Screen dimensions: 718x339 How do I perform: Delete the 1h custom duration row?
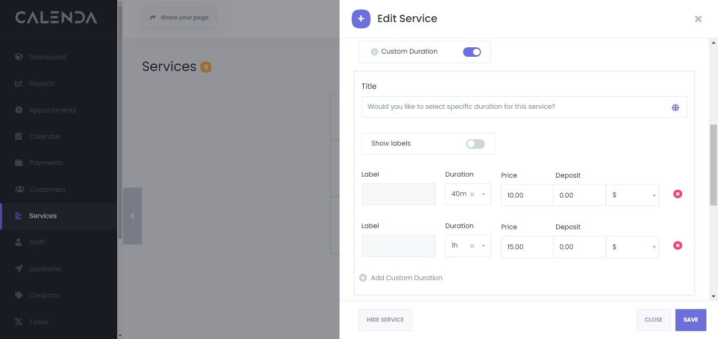point(678,245)
